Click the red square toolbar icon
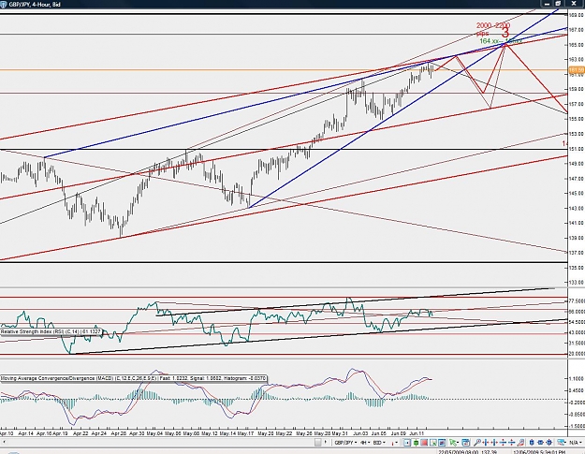Image resolution: width=585 pixels, height=454 pixels. (424, 443)
